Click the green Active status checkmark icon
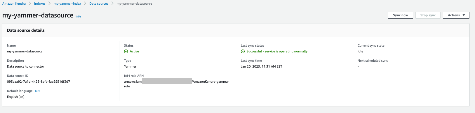This screenshot has width=475, height=113. (126, 51)
